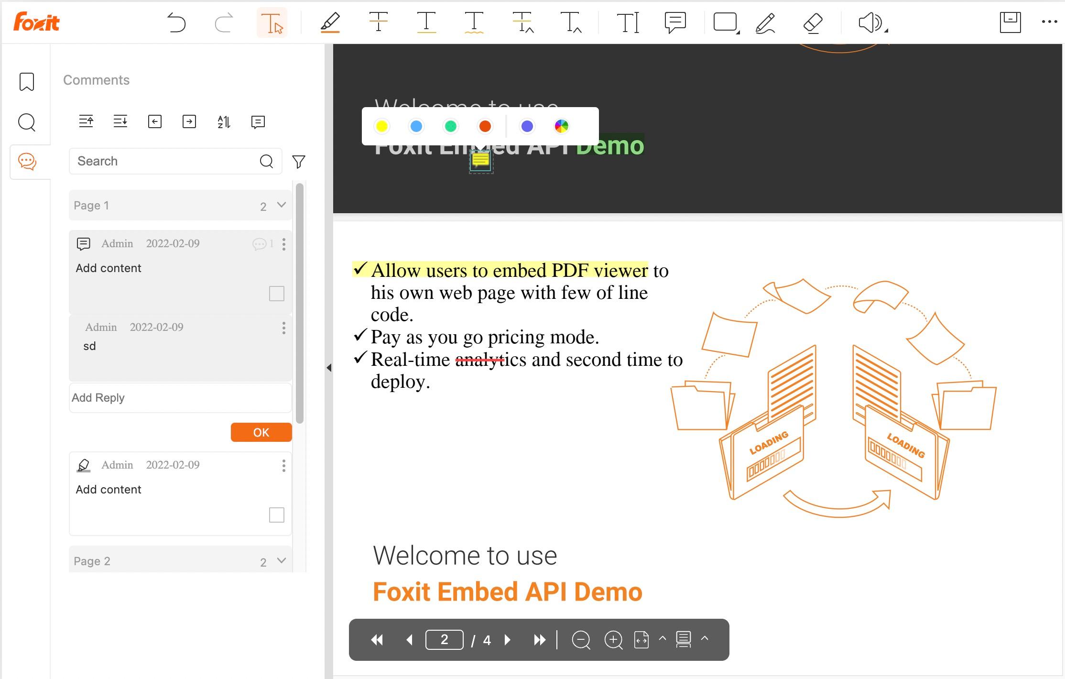Click the sort comments A-Z icon
Viewport: 1065px width, 679px height.
224,122
